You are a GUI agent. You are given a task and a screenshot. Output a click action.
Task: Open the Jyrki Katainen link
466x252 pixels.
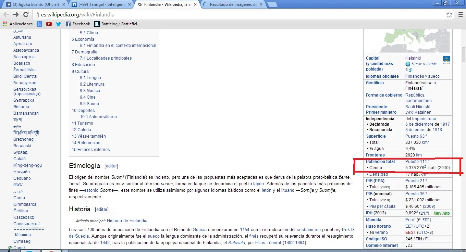[418, 112]
